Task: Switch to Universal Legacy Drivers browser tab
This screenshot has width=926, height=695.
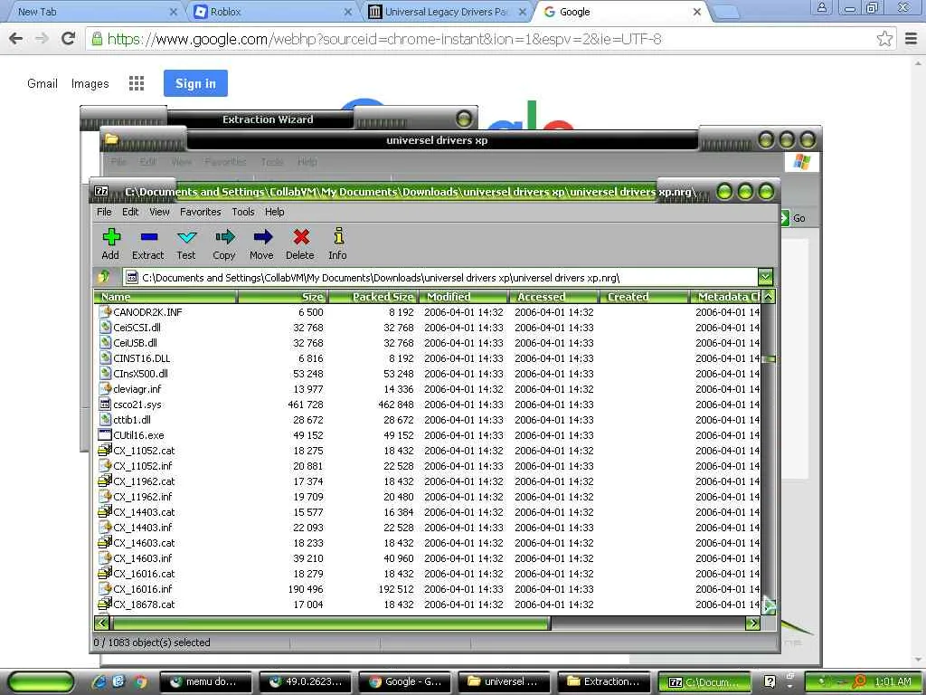Action: [446, 12]
